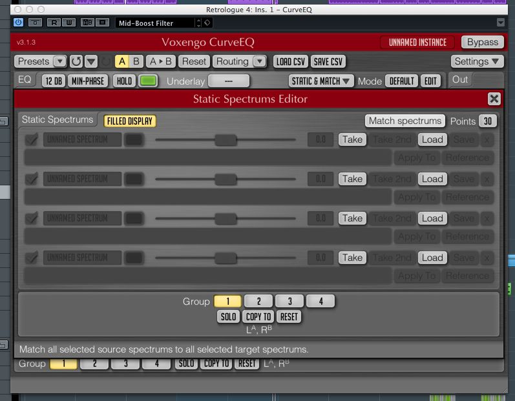This screenshot has width=515, height=401.
Task: Toggle checkbox of the fourth spectrum row
Action: pos(32,258)
